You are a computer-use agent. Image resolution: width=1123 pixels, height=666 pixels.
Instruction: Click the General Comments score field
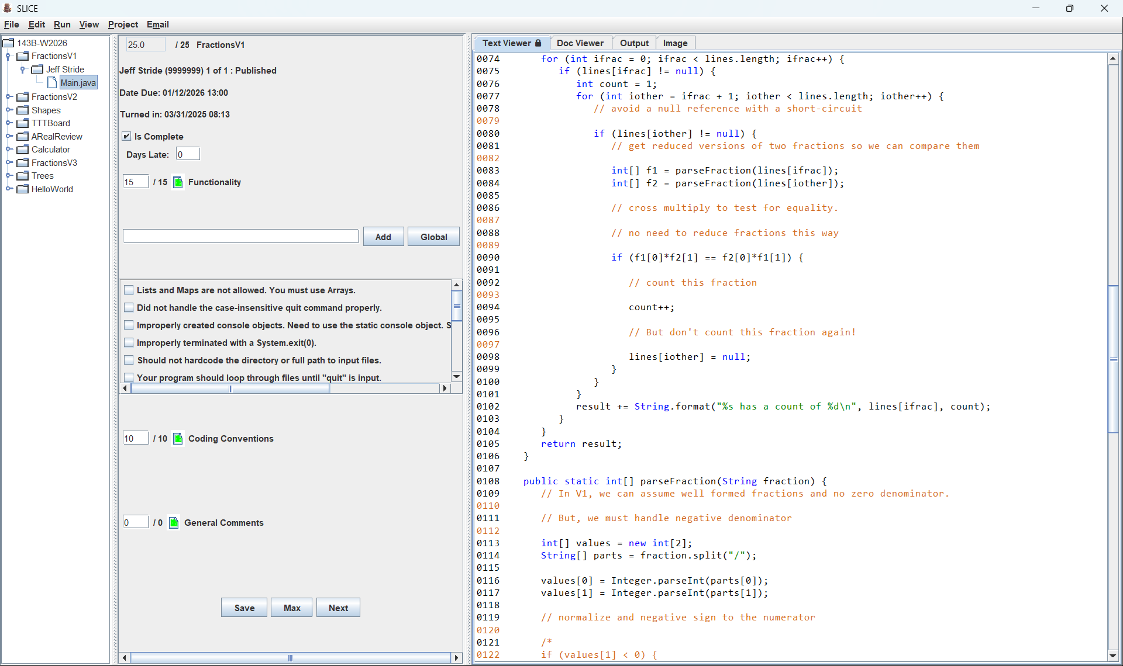(135, 522)
